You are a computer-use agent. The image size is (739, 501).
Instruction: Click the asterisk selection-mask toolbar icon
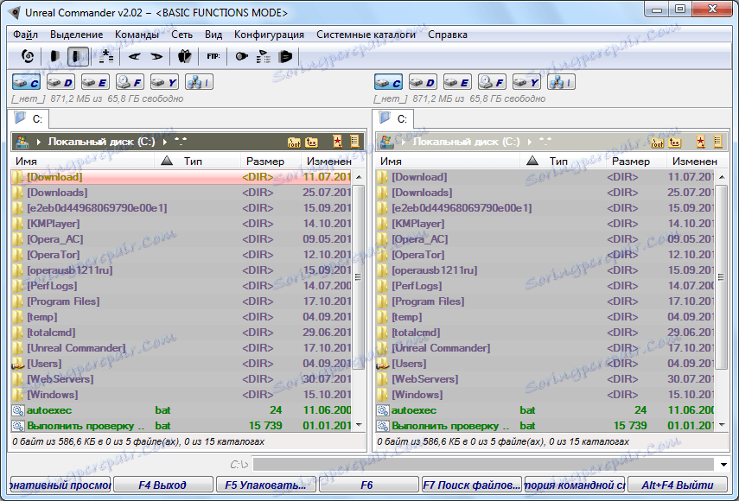pos(106,56)
